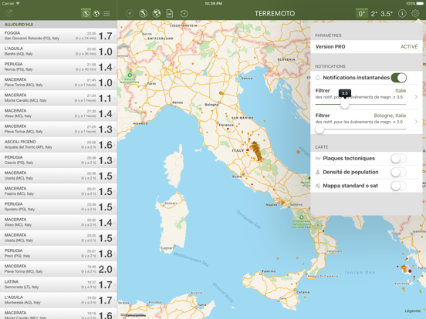Tap the red quake marker in the Ionian Sea
This screenshot has width=426, height=319.
point(410,271)
